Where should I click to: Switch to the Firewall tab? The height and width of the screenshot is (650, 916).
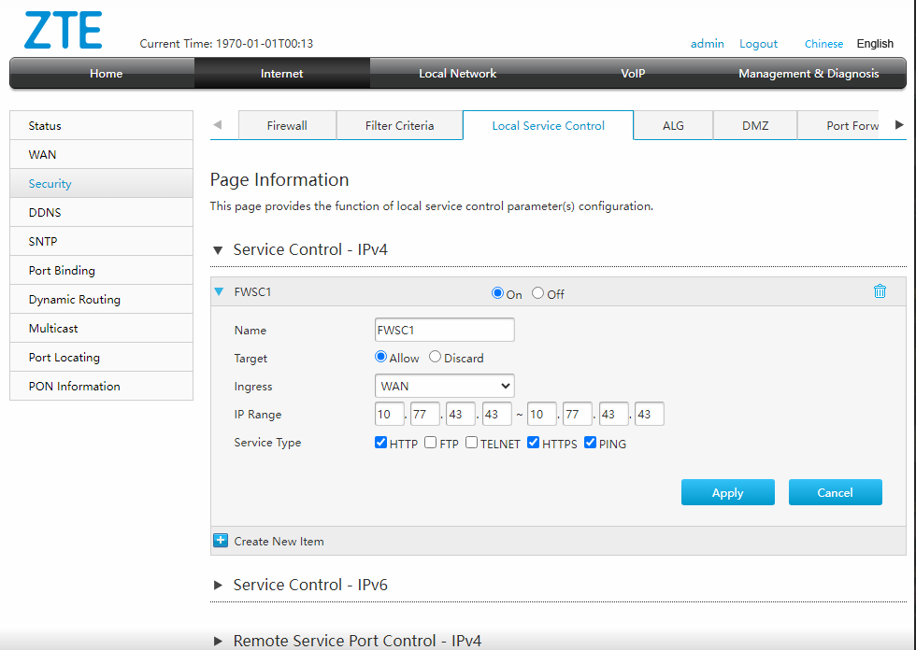[x=287, y=125]
